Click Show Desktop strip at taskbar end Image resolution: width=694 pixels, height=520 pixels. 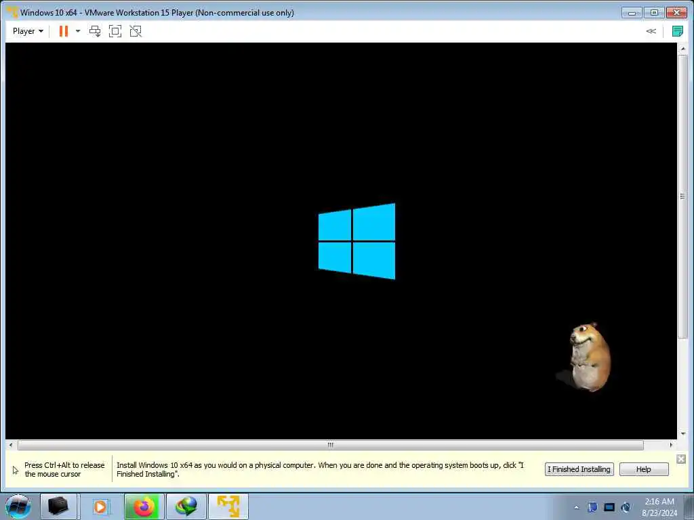pyautogui.click(x=689, y=506)
